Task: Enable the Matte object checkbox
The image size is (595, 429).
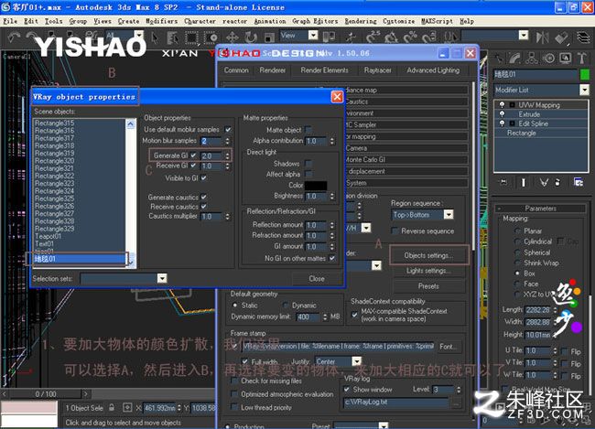Action: click(308, 130)
